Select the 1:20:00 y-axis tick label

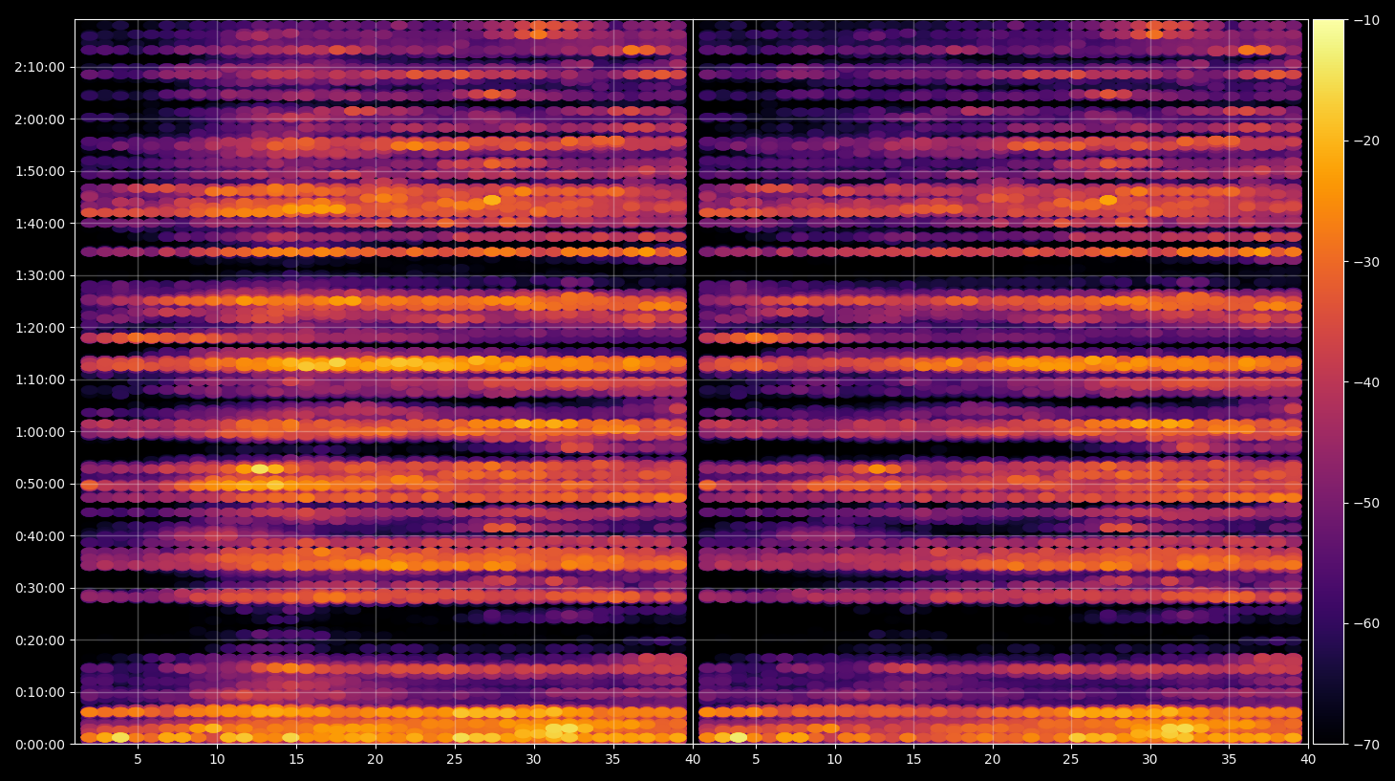tap(40, 328)
